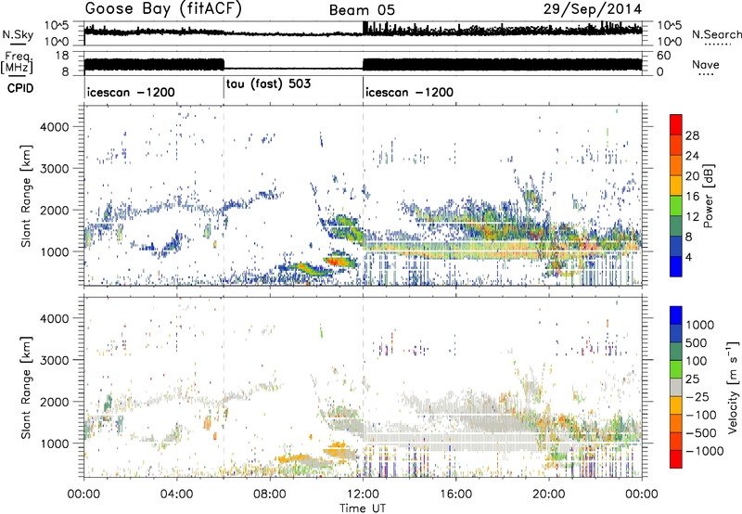Click the '25' tick on Velocity colorbar
Screen dimensions: 742x514
(x=692, y=379)
